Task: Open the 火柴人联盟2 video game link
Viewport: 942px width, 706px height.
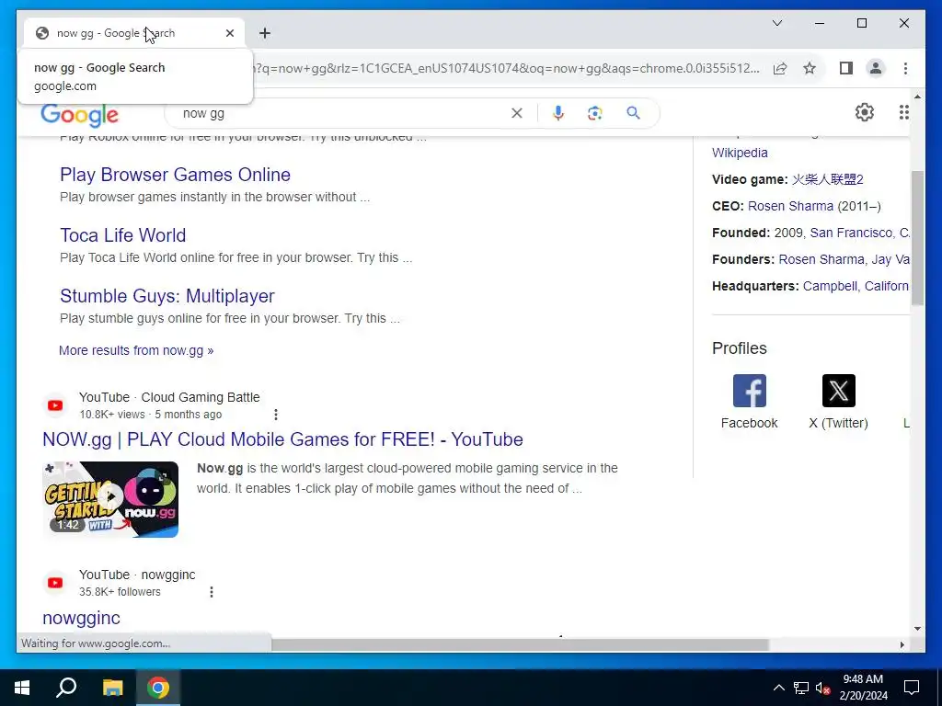Action: (827, 179)
